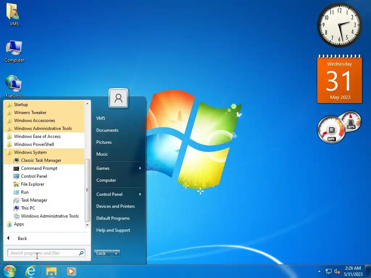The image size is (371, 278).
Task: Launch Classic Task Manager
Action: pyautogui.click(x=44, y=160)
